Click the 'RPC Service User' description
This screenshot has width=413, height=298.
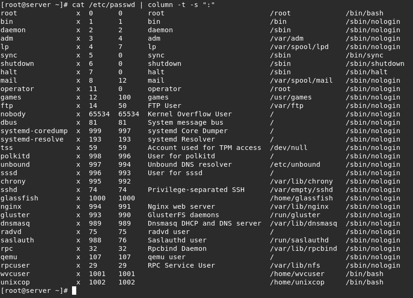(181, 265)
